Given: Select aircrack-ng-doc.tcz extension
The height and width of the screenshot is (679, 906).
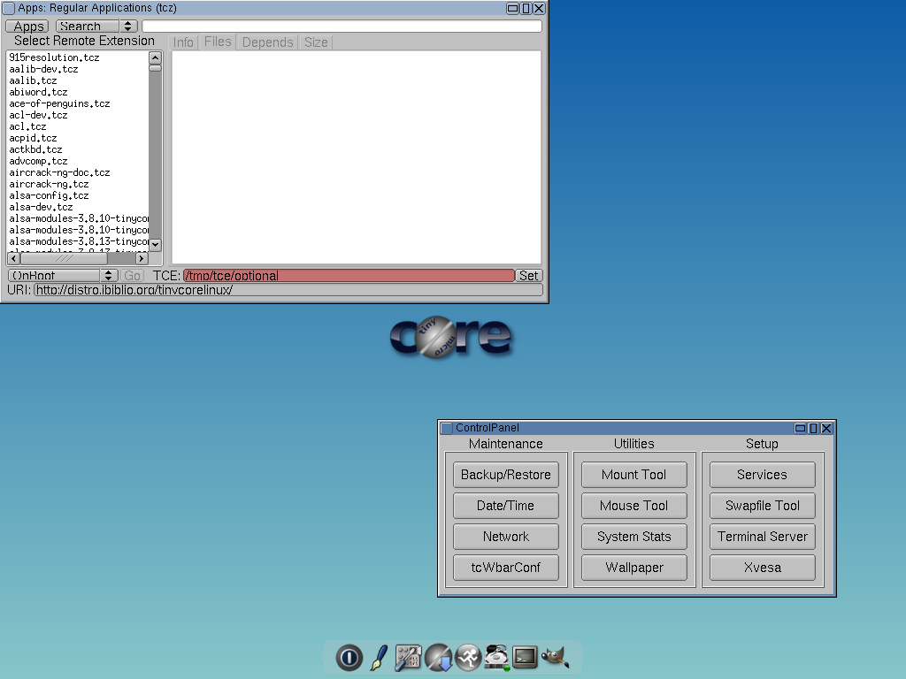Looking at the screenshot, I should click(78, 172).
